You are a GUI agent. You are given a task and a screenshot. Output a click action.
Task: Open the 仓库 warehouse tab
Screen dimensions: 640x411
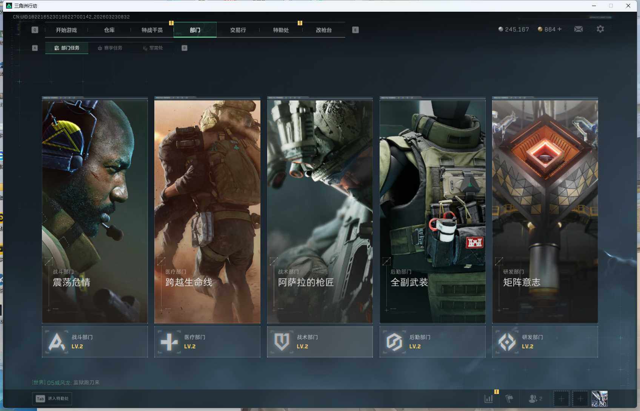click(x=109, y=30)
